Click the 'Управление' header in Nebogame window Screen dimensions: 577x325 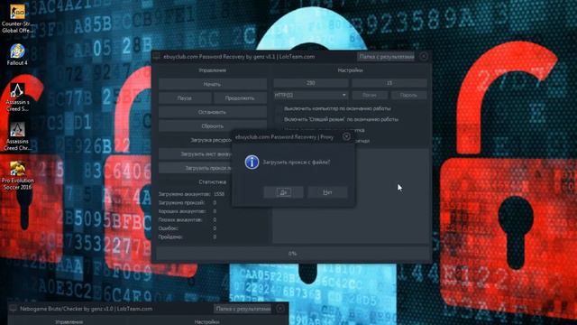69,321
